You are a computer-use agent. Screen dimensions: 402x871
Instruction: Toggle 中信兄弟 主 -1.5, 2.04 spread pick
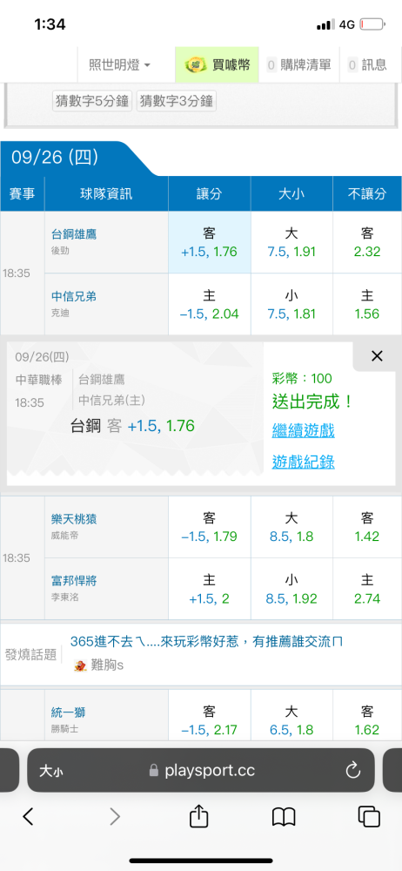[x=210, y=304]
